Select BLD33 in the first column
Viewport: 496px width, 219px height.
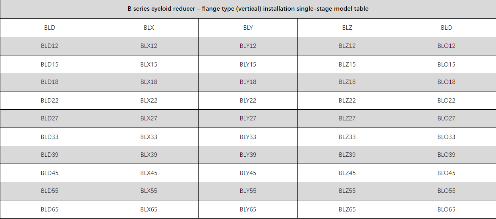tap(50, 137)
